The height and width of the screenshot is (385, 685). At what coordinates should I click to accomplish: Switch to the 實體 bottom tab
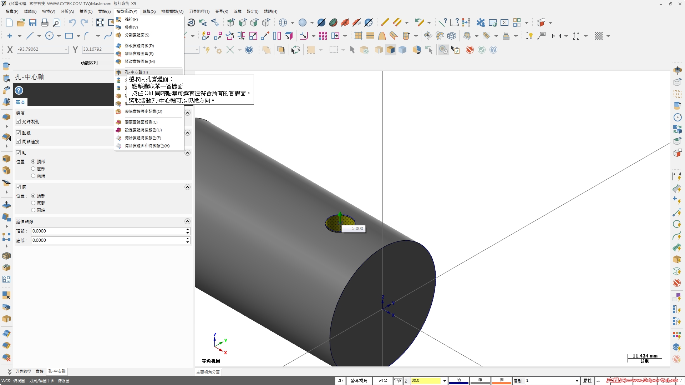[x=40, y=371]
